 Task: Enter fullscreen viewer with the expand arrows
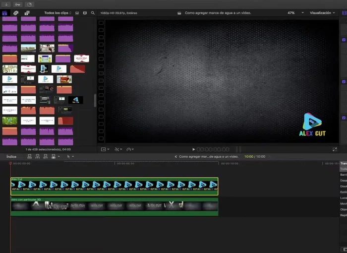click(x=335, y=149)
